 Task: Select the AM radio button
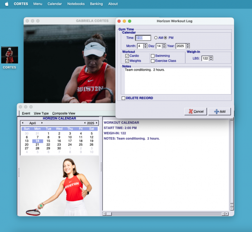click(156, 38)
